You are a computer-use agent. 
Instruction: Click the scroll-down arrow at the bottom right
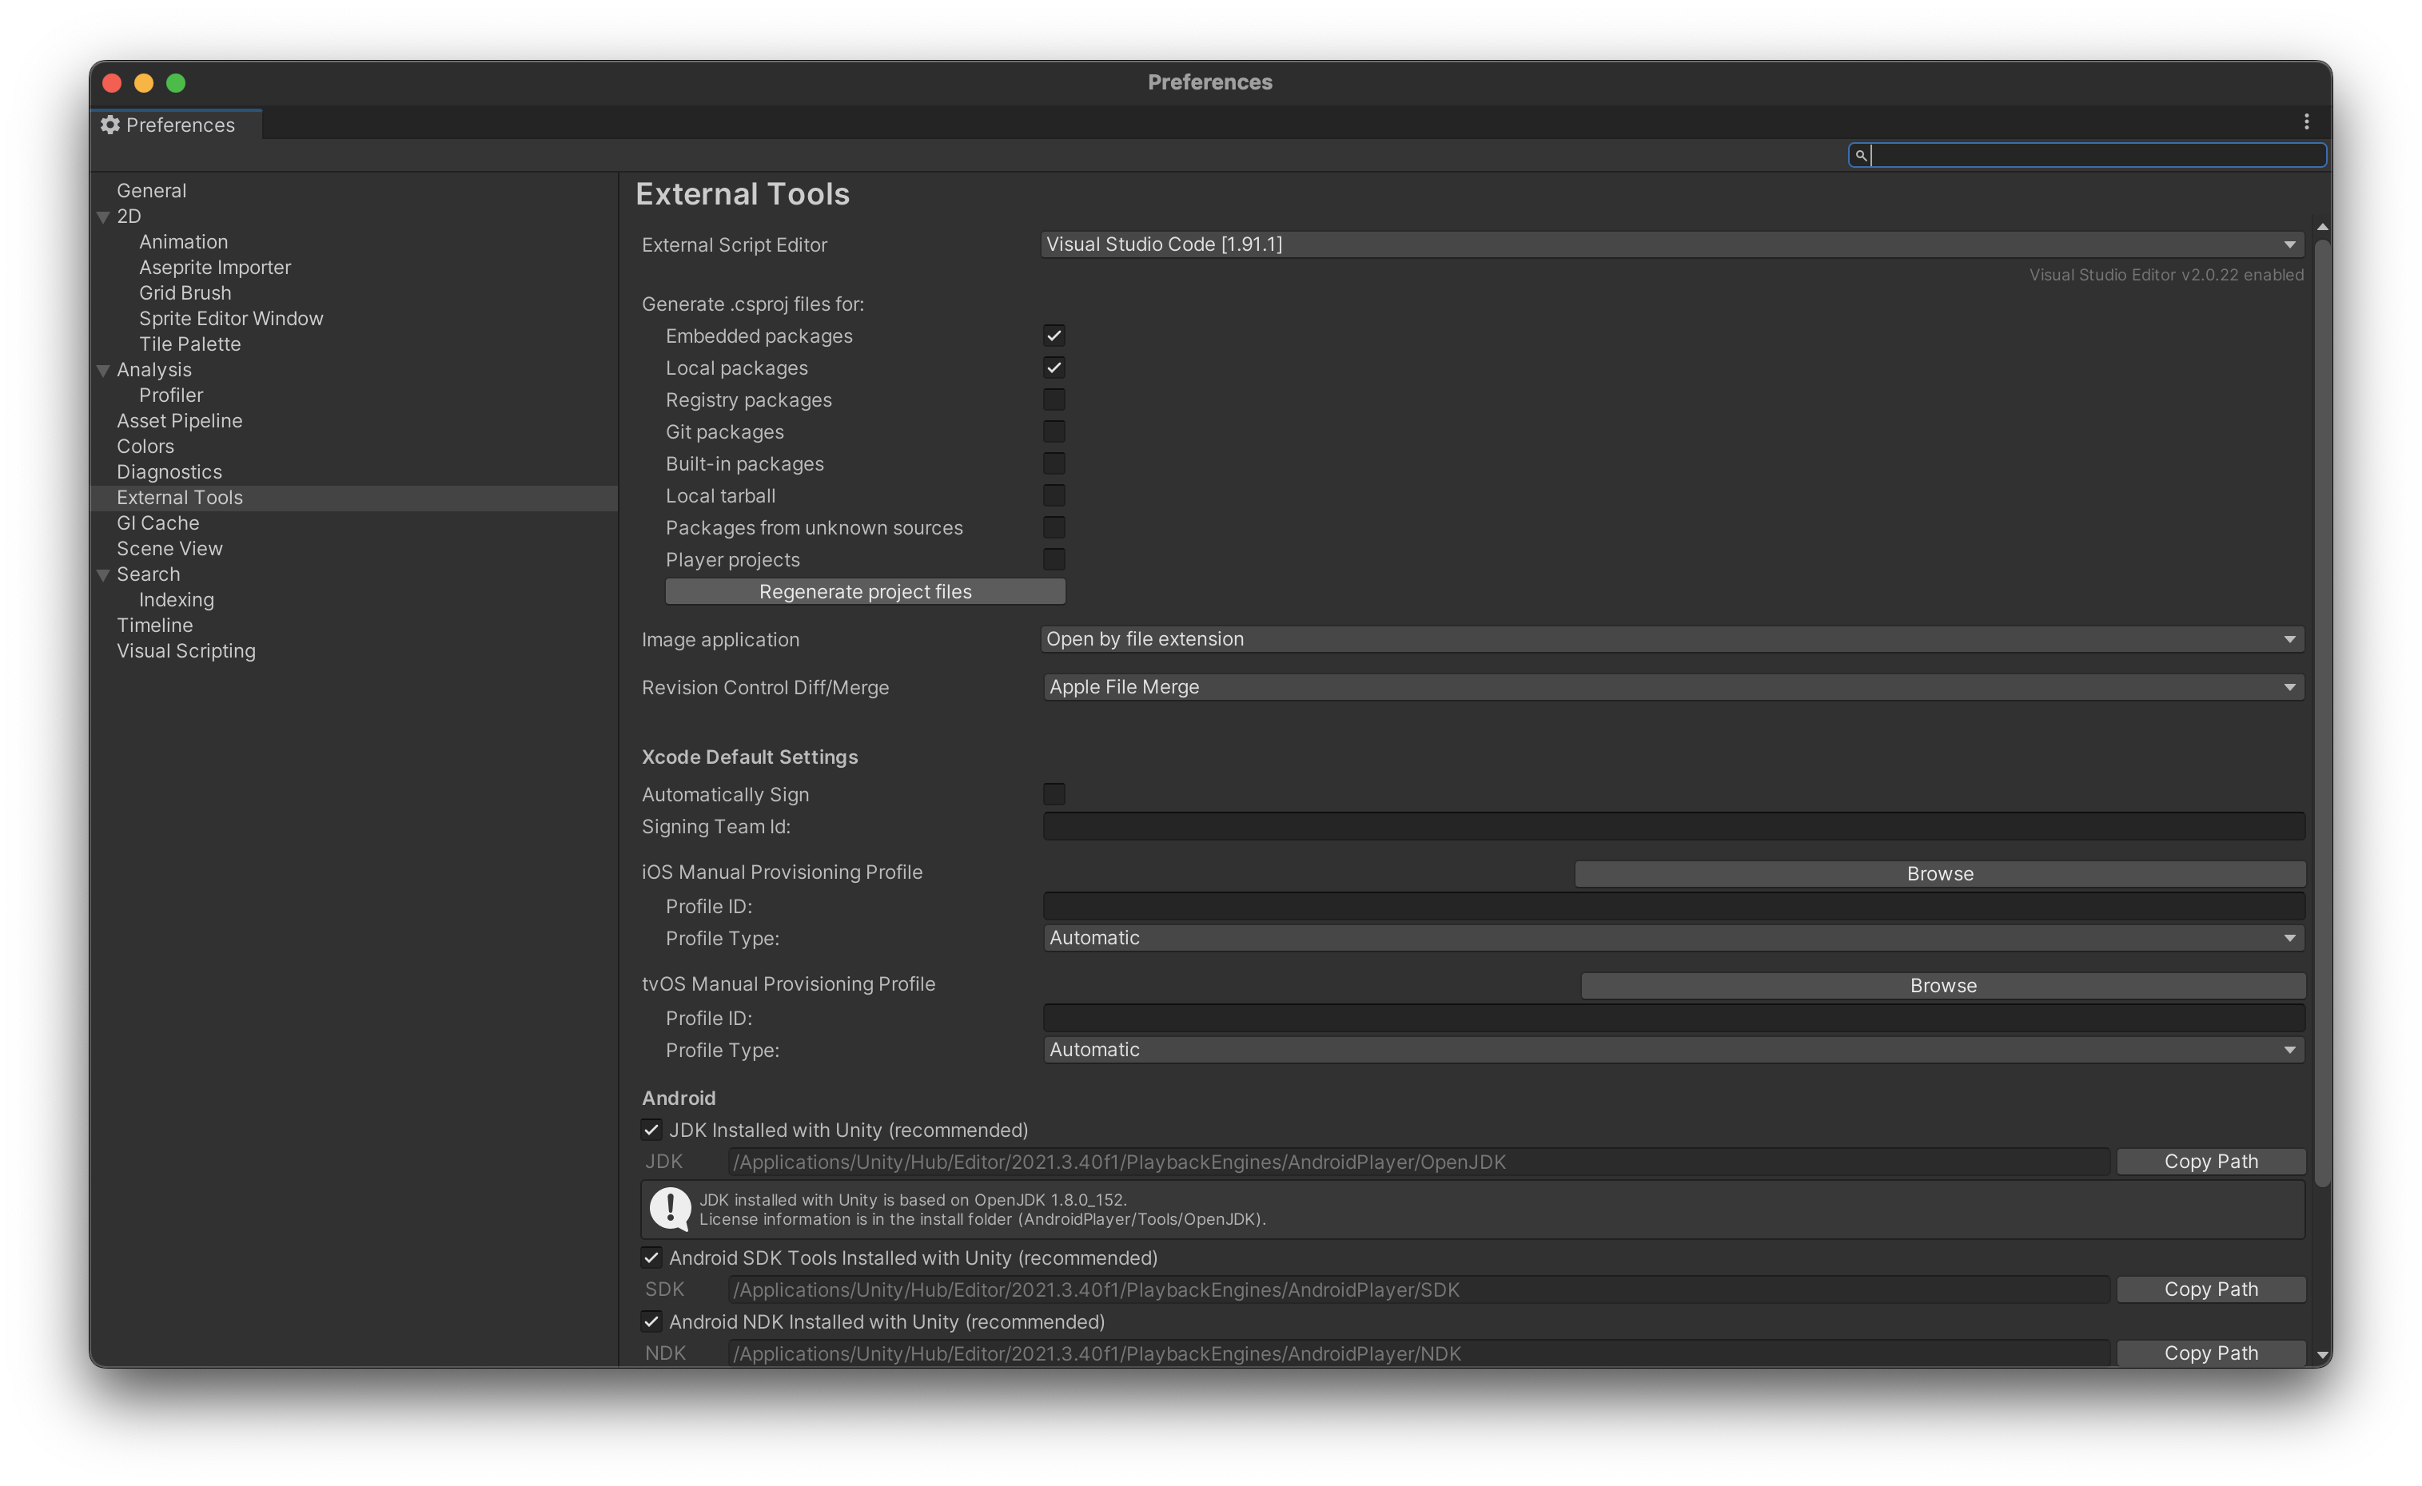tap(2322, 1355)
